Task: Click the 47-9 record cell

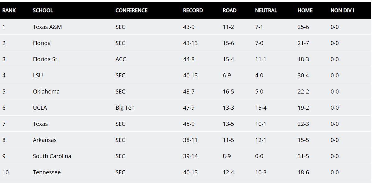Action: (189, 108)
